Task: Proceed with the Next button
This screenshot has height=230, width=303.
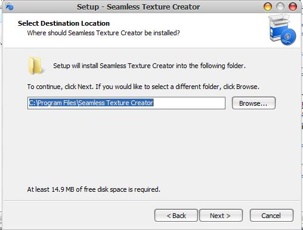Action: coord(221,216)
